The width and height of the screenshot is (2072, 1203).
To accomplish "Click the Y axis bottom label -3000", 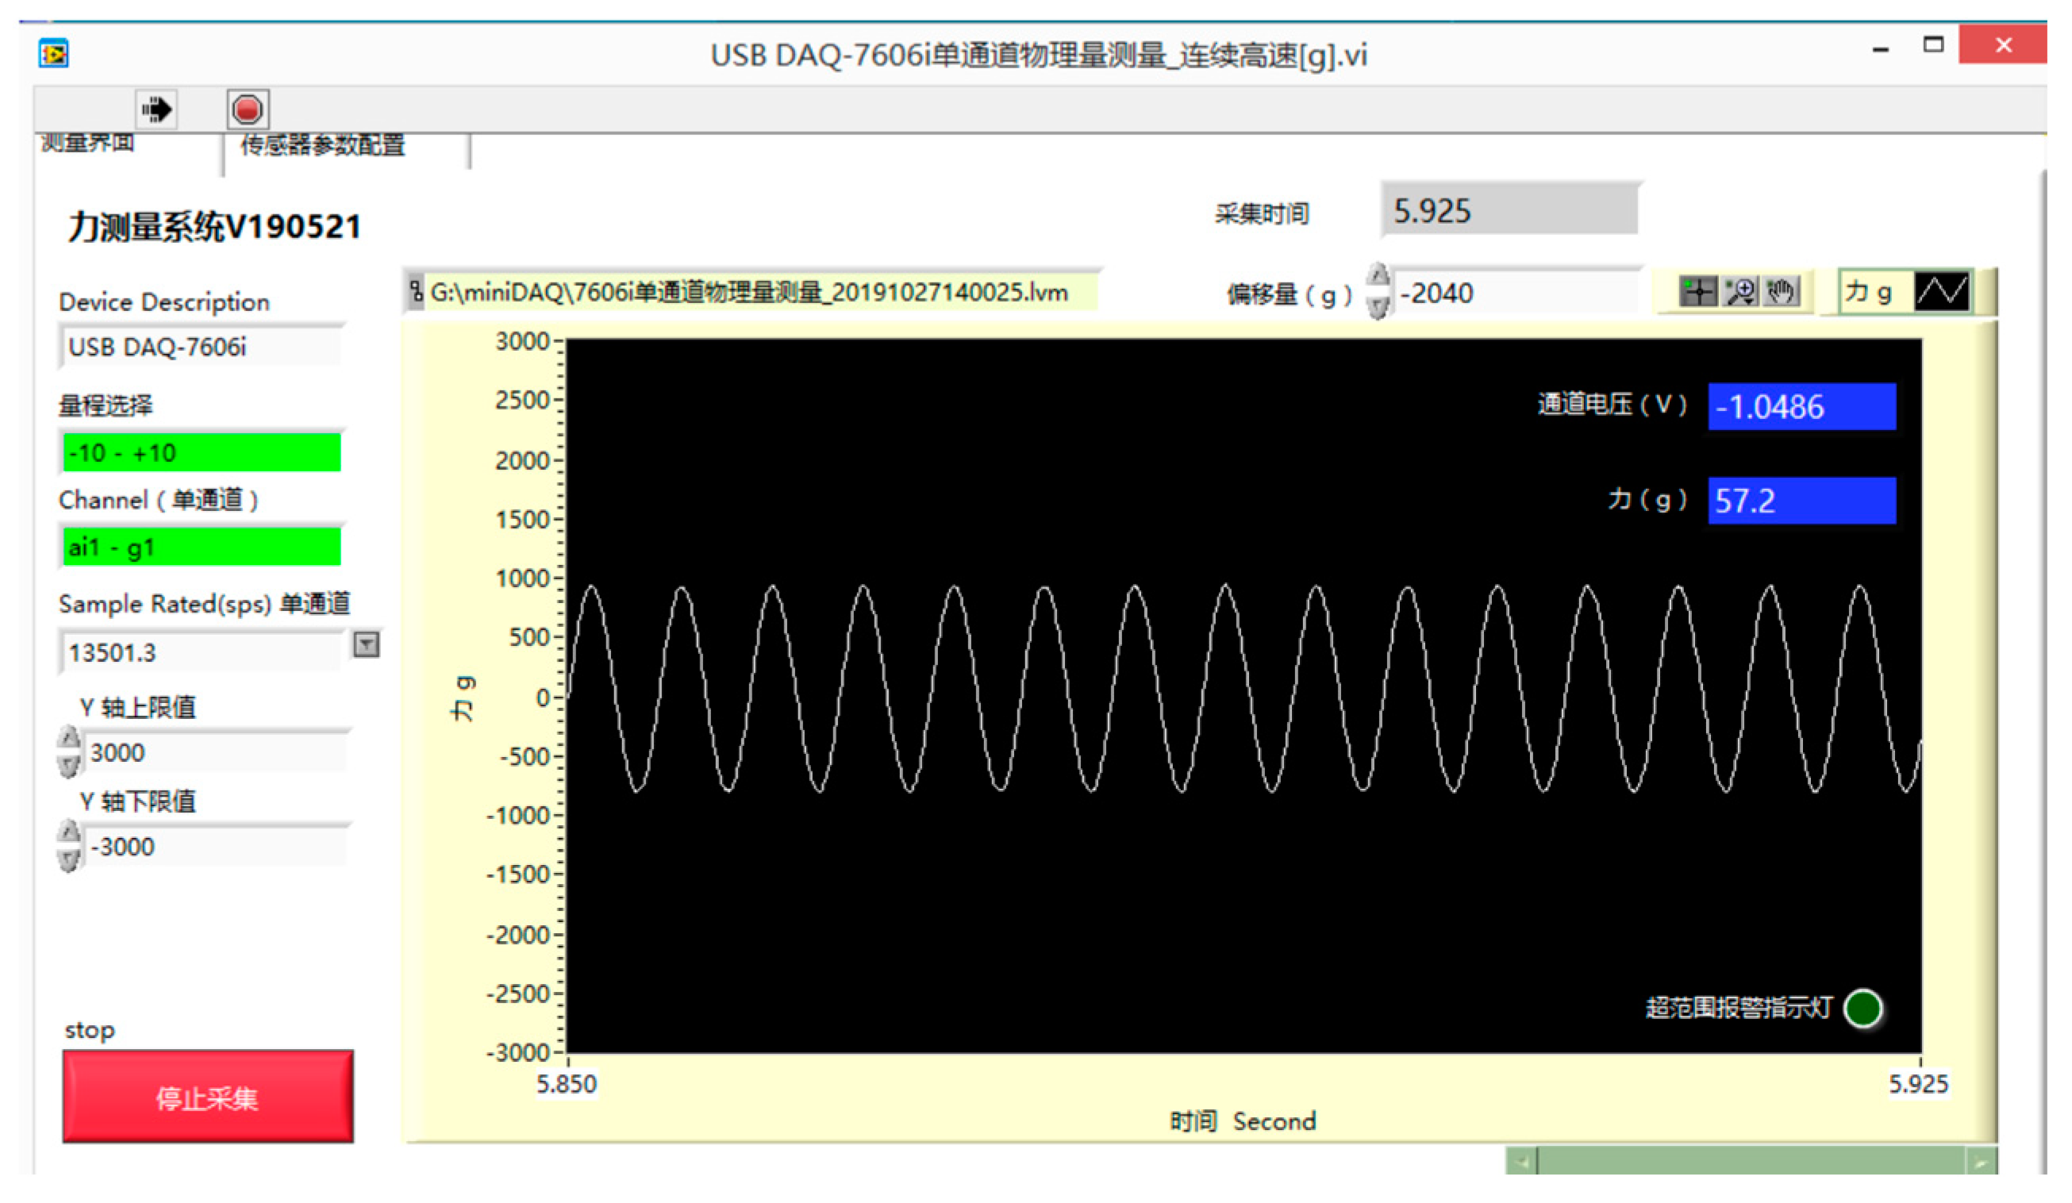I will 518,1053.
